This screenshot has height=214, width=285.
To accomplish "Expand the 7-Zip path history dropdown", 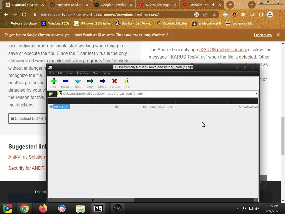I will click(256, 94).
